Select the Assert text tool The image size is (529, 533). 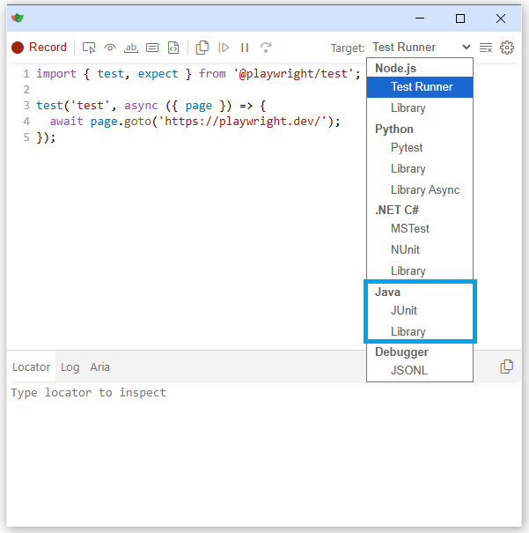click(131, 48)
